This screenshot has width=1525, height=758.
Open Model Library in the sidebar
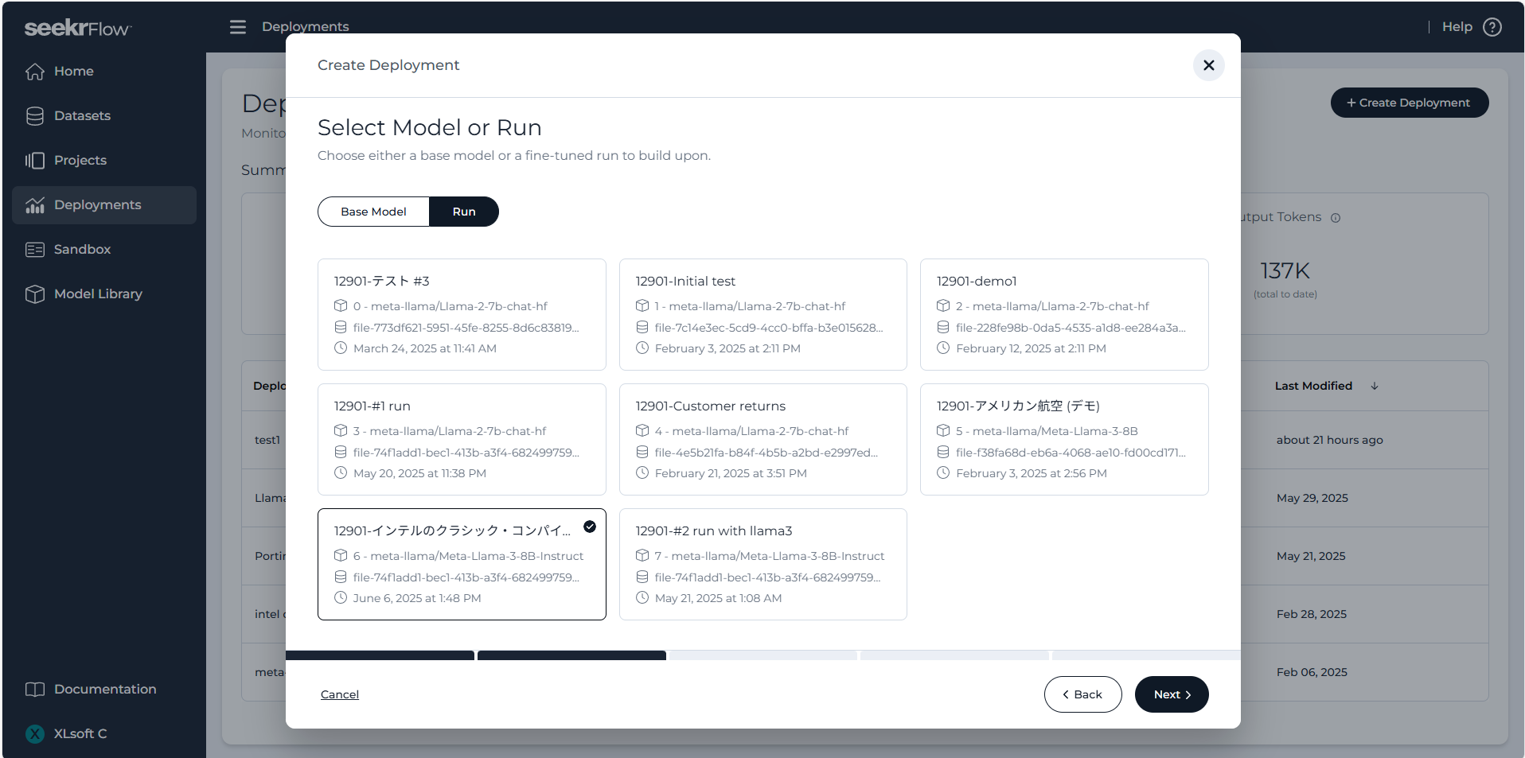(x=104, y=294)
